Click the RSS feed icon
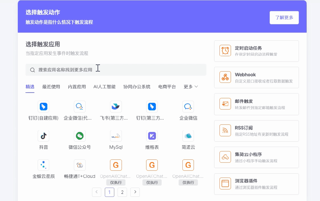The height and width of the screenshot is (201, 320). click(225, 130)
